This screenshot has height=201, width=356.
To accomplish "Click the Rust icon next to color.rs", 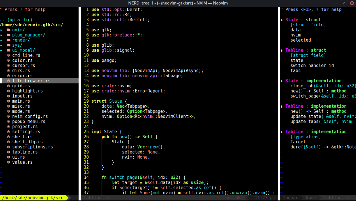I will (9, 60).
